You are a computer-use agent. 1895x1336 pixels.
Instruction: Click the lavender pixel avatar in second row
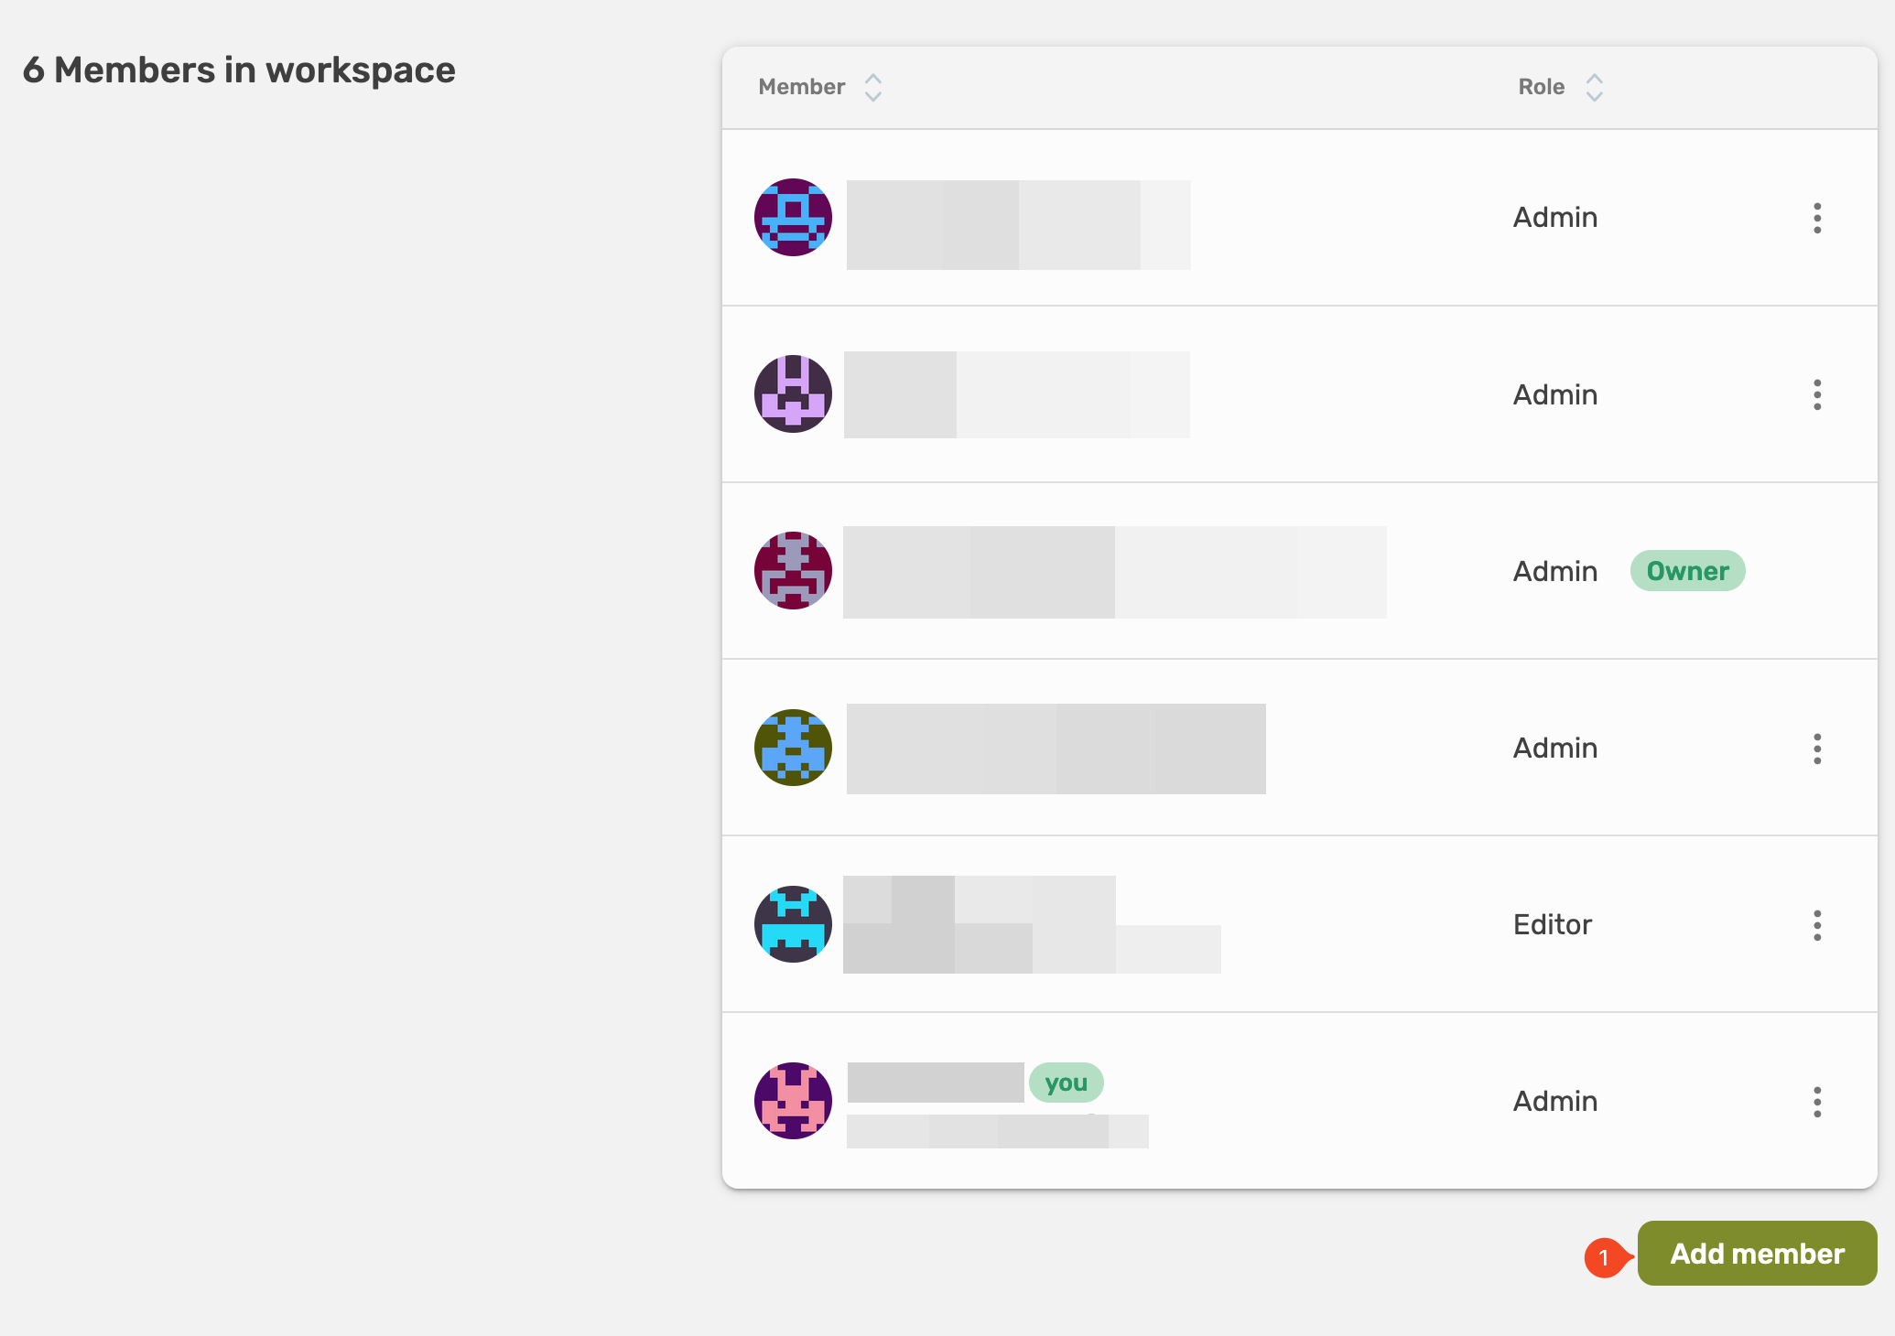pyautogui.click(x=793, y=394)
